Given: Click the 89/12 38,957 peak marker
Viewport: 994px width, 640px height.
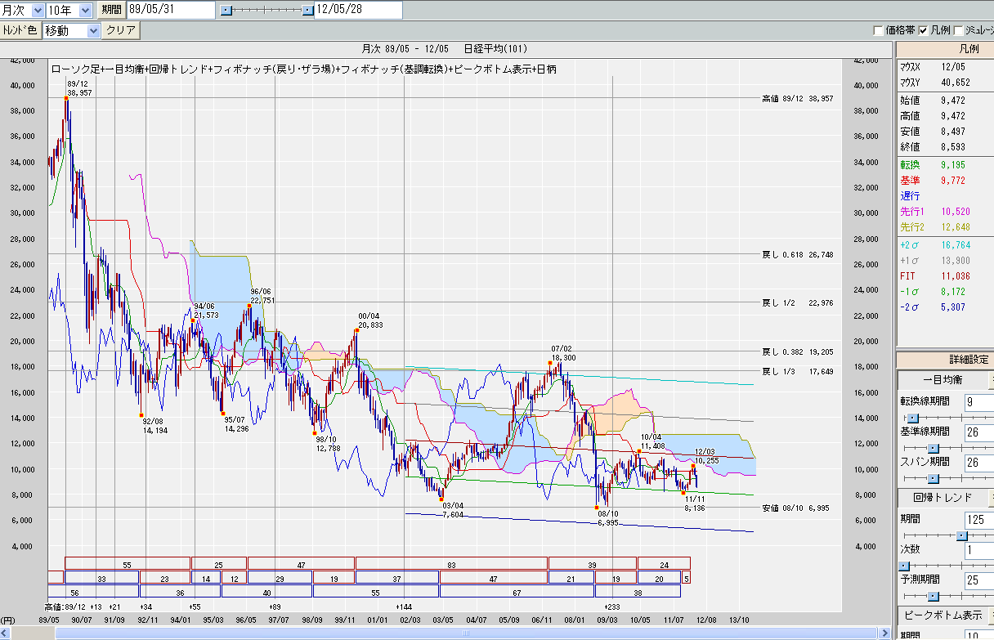Looking at the screenshot, I should (66, 97).
